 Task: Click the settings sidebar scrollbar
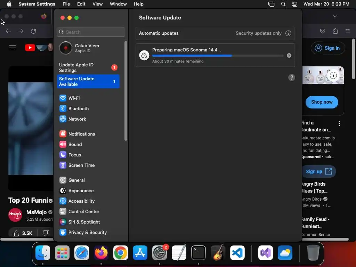[x=126, y=91]
